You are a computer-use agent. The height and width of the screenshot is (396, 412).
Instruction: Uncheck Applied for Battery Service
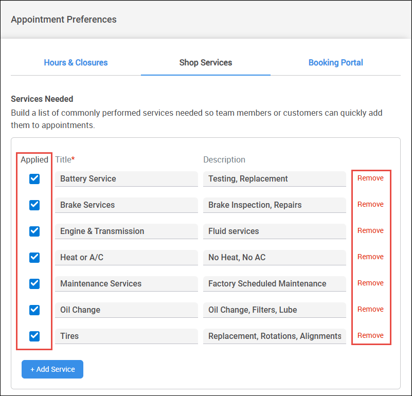34,179
